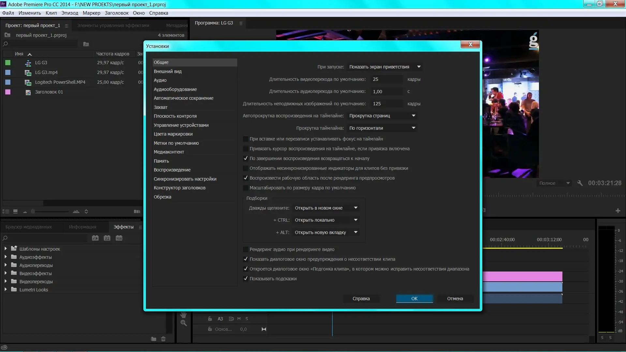Open the 'Эпизод' menu

click(70, 13)
